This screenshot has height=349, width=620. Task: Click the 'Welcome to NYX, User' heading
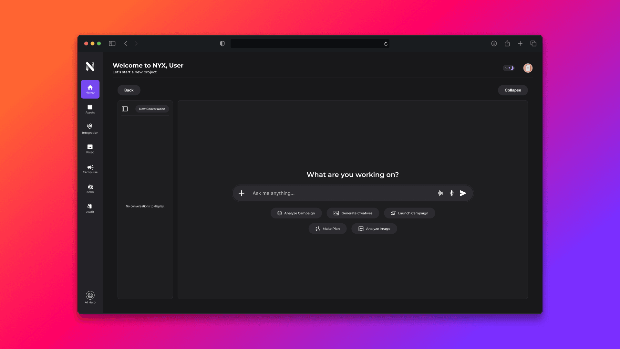(x=148, y=65)
